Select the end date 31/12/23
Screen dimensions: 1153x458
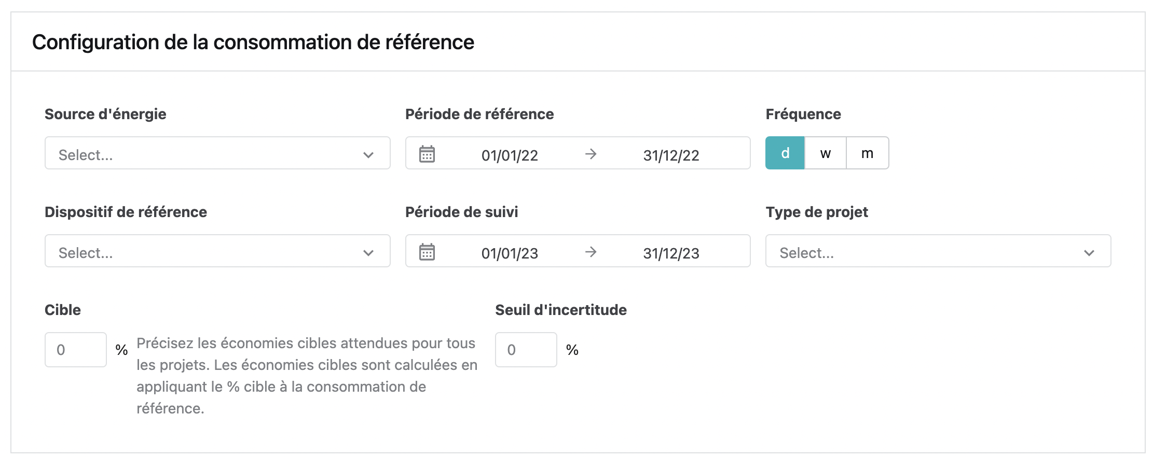(671, 253)
